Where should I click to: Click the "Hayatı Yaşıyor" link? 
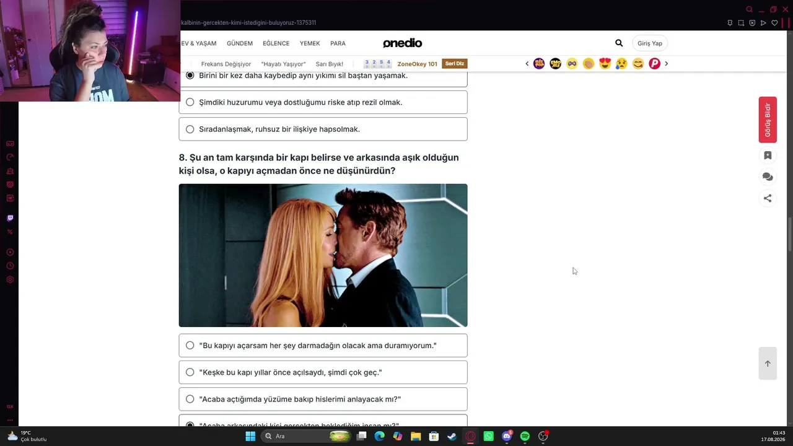[283, 64]
